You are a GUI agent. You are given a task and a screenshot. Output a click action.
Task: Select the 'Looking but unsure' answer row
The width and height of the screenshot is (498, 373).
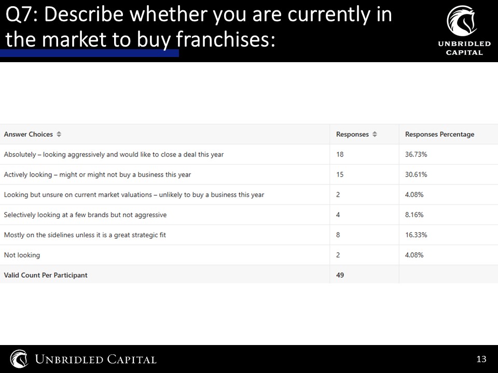pos(249,194)
